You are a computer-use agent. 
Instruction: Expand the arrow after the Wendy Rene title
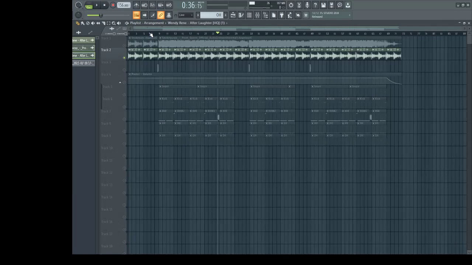coord(226,23)
